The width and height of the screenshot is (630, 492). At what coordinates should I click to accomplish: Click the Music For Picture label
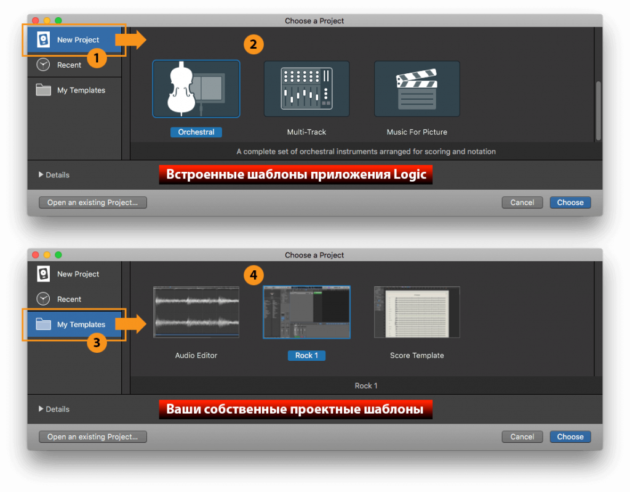417,132
